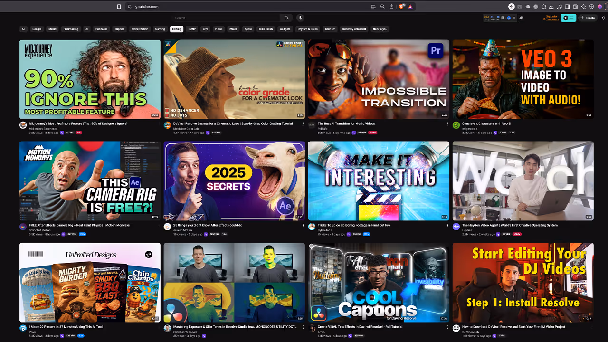
Task: Open the Camera Rig Is Free thumbnail
Action: pyautogui.click(x=90, y=181)
